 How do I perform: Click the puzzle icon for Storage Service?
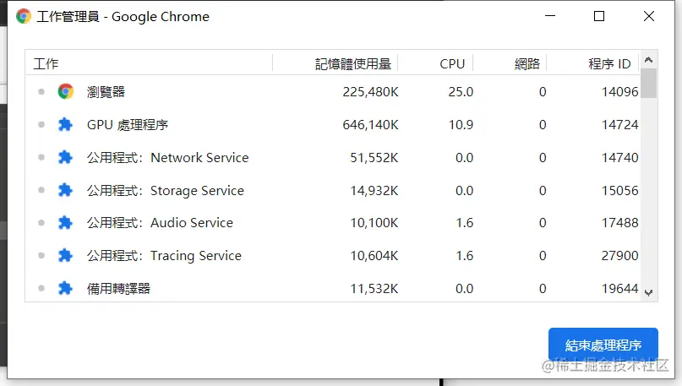(x=66, y=191)
